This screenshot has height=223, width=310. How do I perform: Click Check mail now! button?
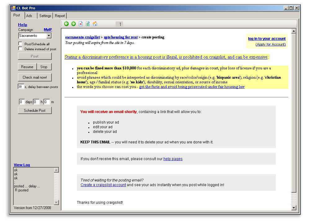coord(35,77)
